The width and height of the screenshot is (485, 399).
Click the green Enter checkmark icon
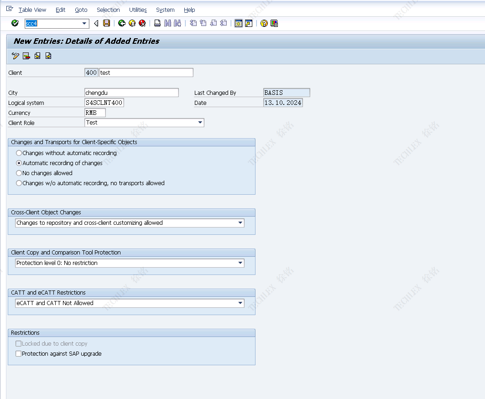(x=15, y=23)
